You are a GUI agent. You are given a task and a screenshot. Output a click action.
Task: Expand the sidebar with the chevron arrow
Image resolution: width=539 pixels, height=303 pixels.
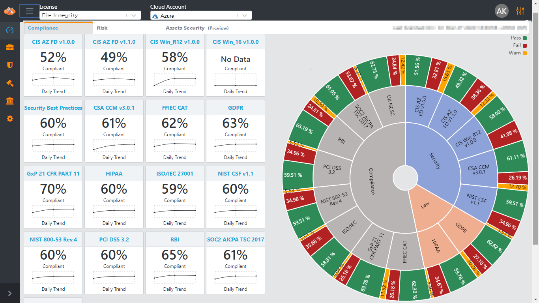coord(10,293)
